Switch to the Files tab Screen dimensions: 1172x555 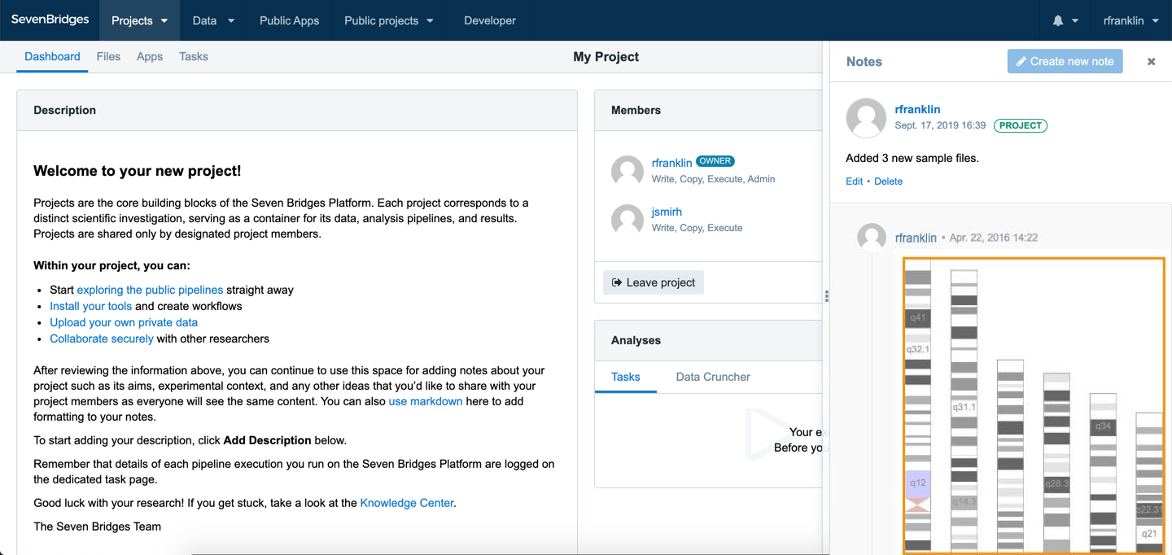click(x=108, y=56)
